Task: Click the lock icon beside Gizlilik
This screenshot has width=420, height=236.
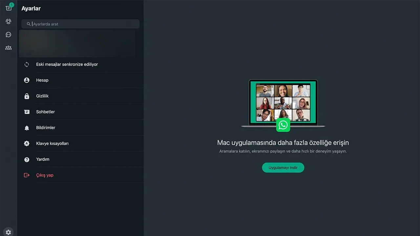Action: coord(27,96)
